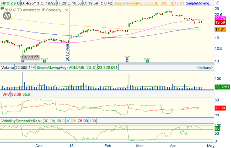Image resolution: width=231 pixels, height=148 pixels.
Task: Select the Volume study label
Action: (x=7, y=68)
